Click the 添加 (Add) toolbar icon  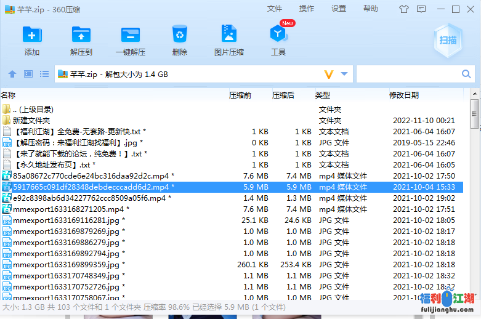coord(32,34)
